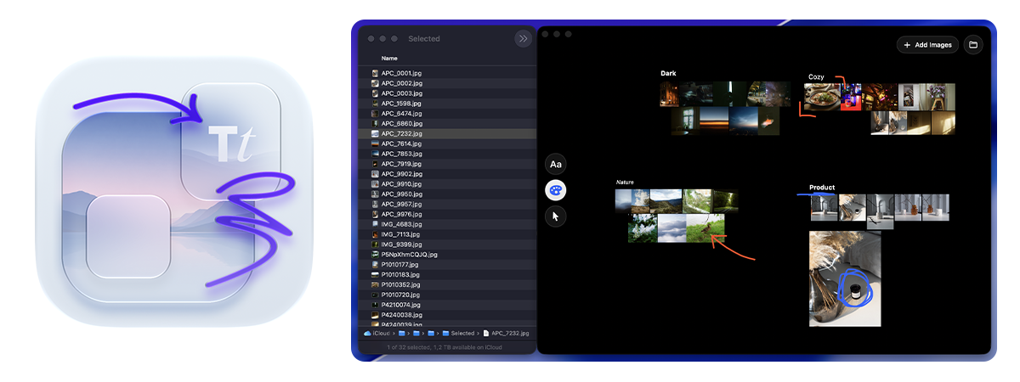
Task: Select APC_6860.jpg in the file list
Action: pyautogui.click(x=447, y=124)
